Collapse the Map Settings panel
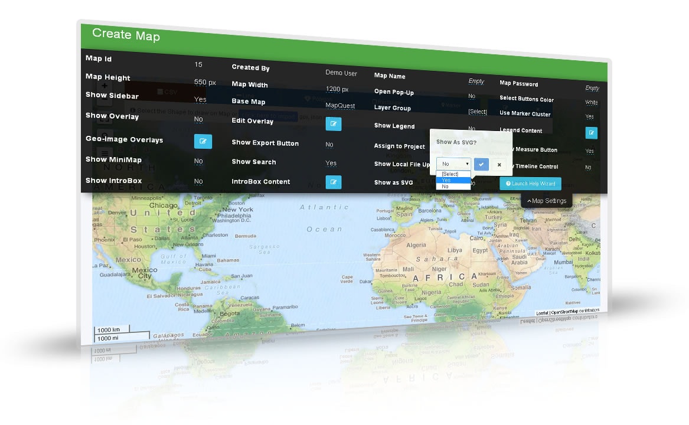The image size is (689, 425). click(x=547, y=200)
